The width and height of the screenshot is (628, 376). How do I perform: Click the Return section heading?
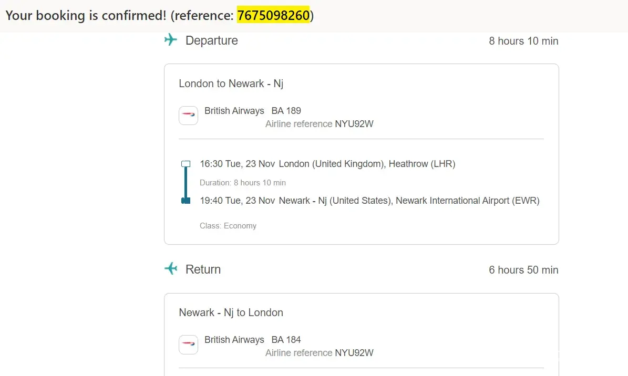(203, 269)
